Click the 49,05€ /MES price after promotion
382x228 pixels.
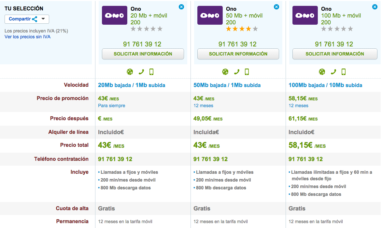tap(208, 119)
